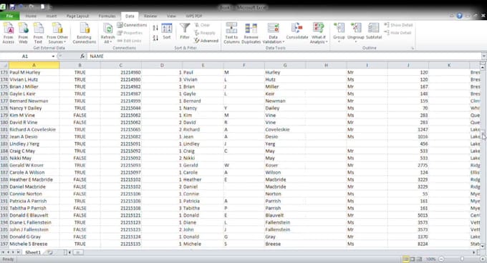Open the WPS PDF tab
The image size is (487, 263).
coord(194,16)
